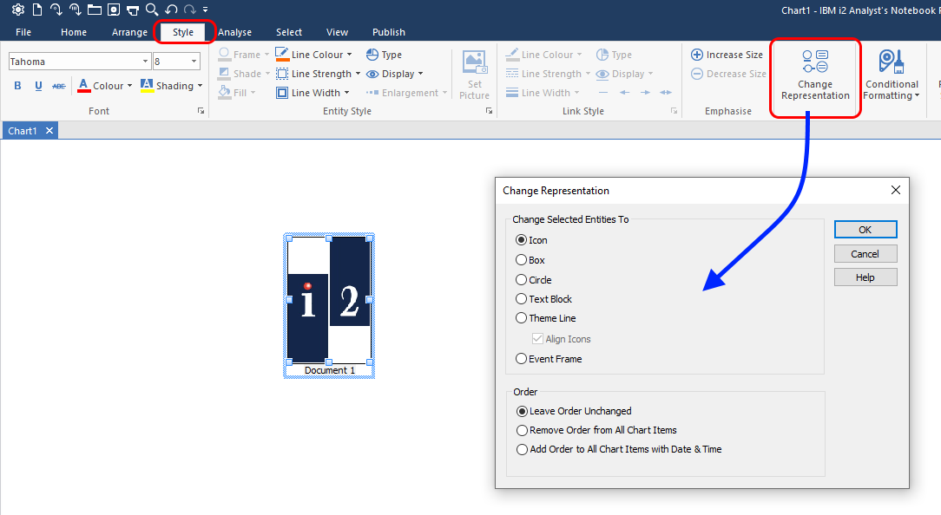Select the Box radio option

pyautogui.click(x=522, y=260)
